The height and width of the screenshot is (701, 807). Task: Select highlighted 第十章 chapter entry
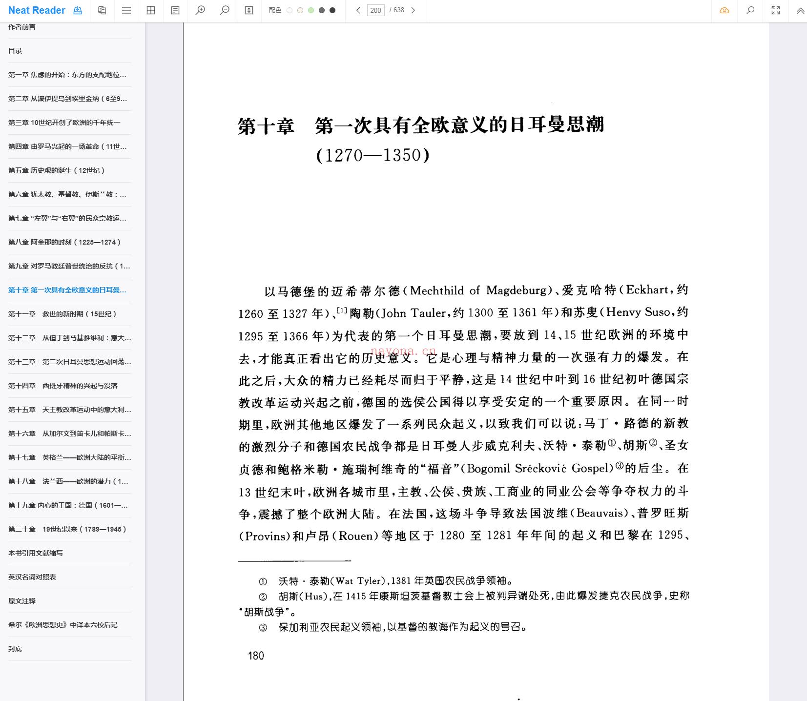point(69,290)
